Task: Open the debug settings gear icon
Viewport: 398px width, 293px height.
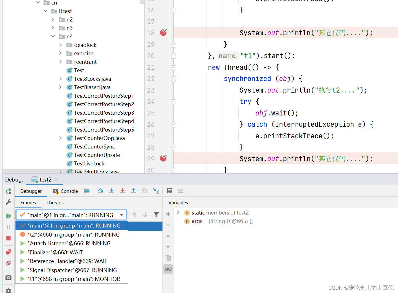Action: click(9, 290)
